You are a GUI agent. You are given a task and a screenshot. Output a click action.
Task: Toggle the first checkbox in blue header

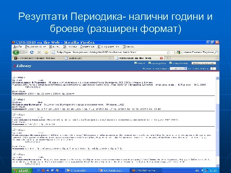135,63
